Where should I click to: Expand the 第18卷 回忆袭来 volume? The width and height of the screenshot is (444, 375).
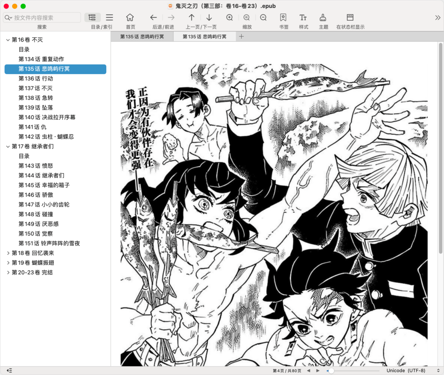8,253
